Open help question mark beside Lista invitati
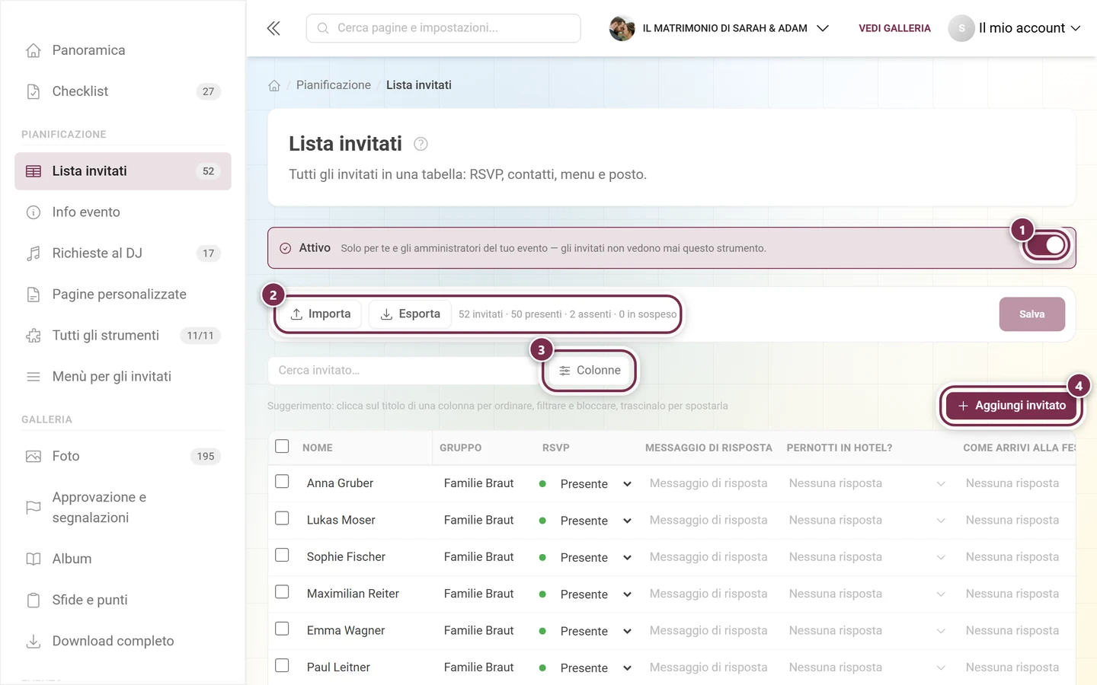Image resolution: width=1097 pixels, height=685 pixels. pos(421,144)
